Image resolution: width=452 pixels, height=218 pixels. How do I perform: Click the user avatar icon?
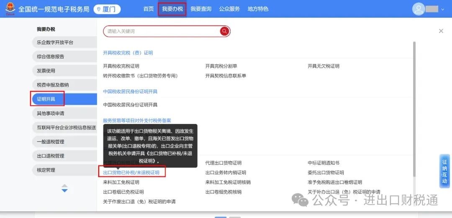pos(418,9)
